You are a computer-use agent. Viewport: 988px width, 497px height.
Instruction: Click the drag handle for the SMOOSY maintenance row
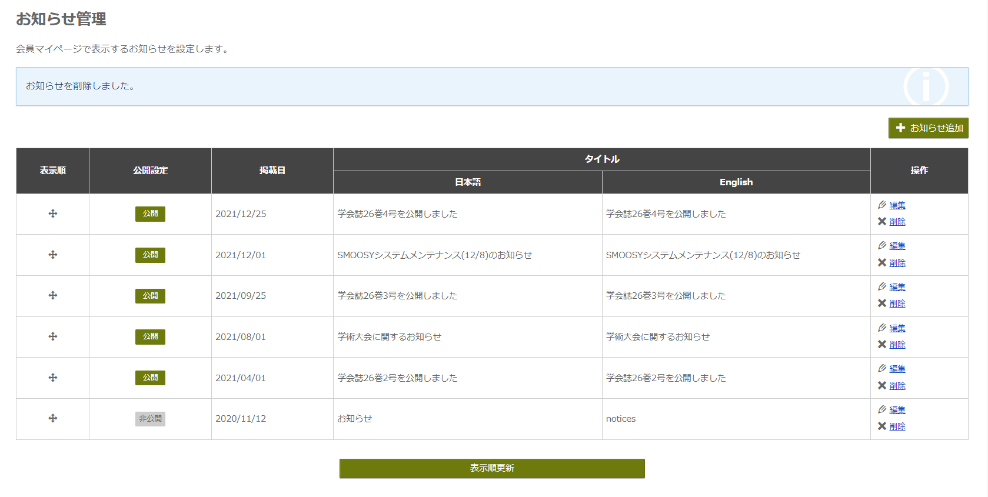[53, 255]
